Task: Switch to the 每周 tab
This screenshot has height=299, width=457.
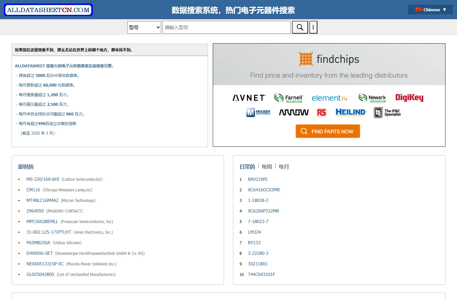Action: coord(267,167)
